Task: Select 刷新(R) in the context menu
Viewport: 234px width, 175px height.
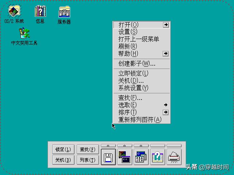Action: coord(128,46)
